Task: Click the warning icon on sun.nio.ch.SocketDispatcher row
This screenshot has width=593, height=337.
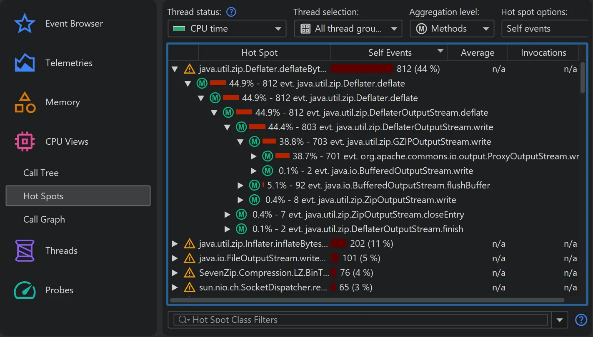Action: [190, 287]
